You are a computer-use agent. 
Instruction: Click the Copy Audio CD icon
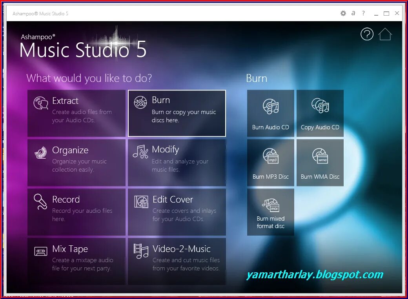[x=320, y=105]
